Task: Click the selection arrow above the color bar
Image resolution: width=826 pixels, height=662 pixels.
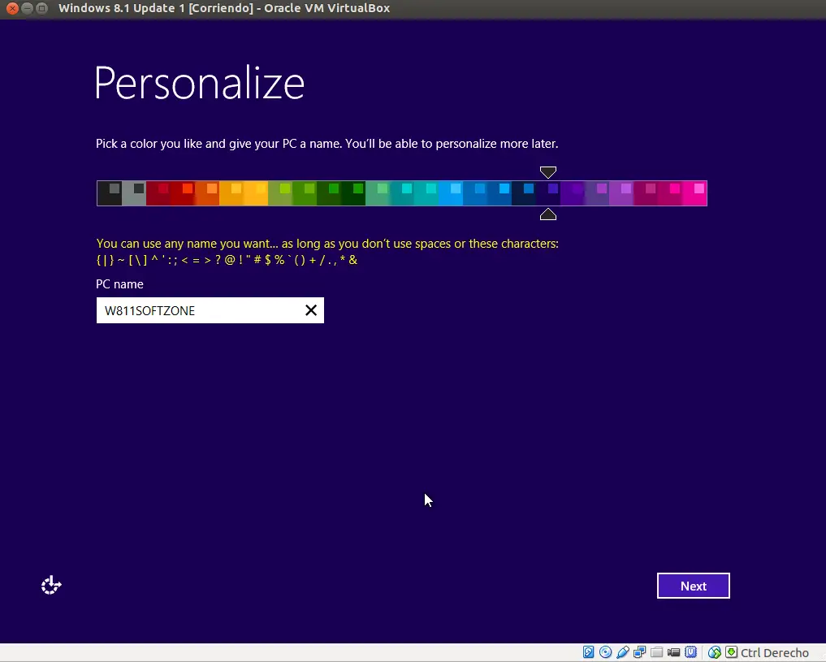Action: tap(548, 172)
